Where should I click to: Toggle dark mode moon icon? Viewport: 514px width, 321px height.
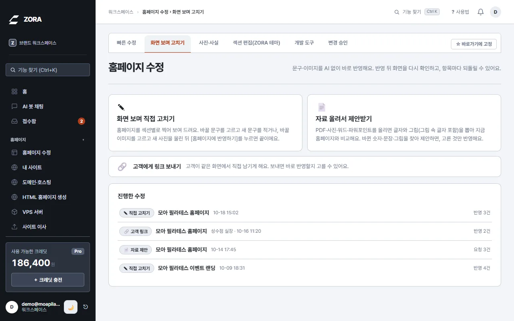[71, 307]
